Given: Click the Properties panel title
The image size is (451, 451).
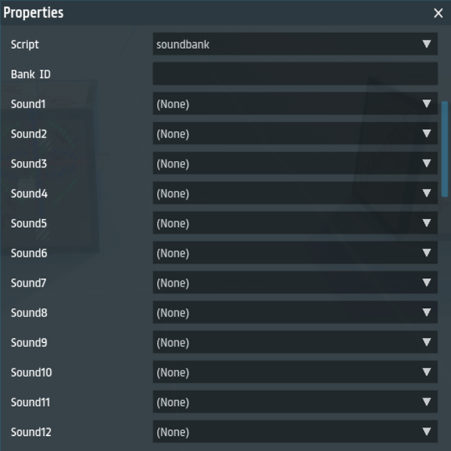Looking at the screenshot, I should click(34, 12).
